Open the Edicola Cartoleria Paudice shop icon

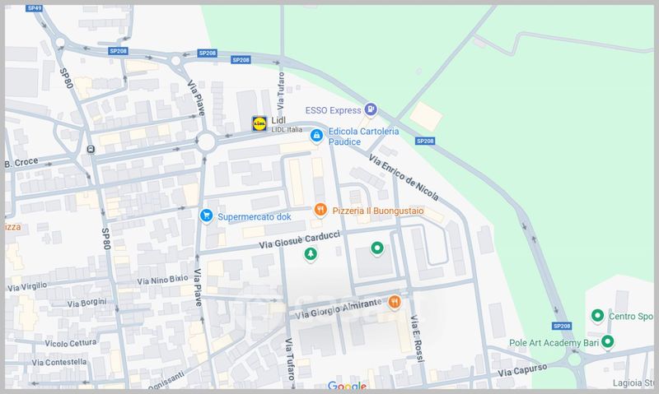pos(315,137)
